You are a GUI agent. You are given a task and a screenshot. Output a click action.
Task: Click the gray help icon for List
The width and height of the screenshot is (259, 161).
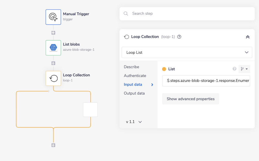point(234,69)
